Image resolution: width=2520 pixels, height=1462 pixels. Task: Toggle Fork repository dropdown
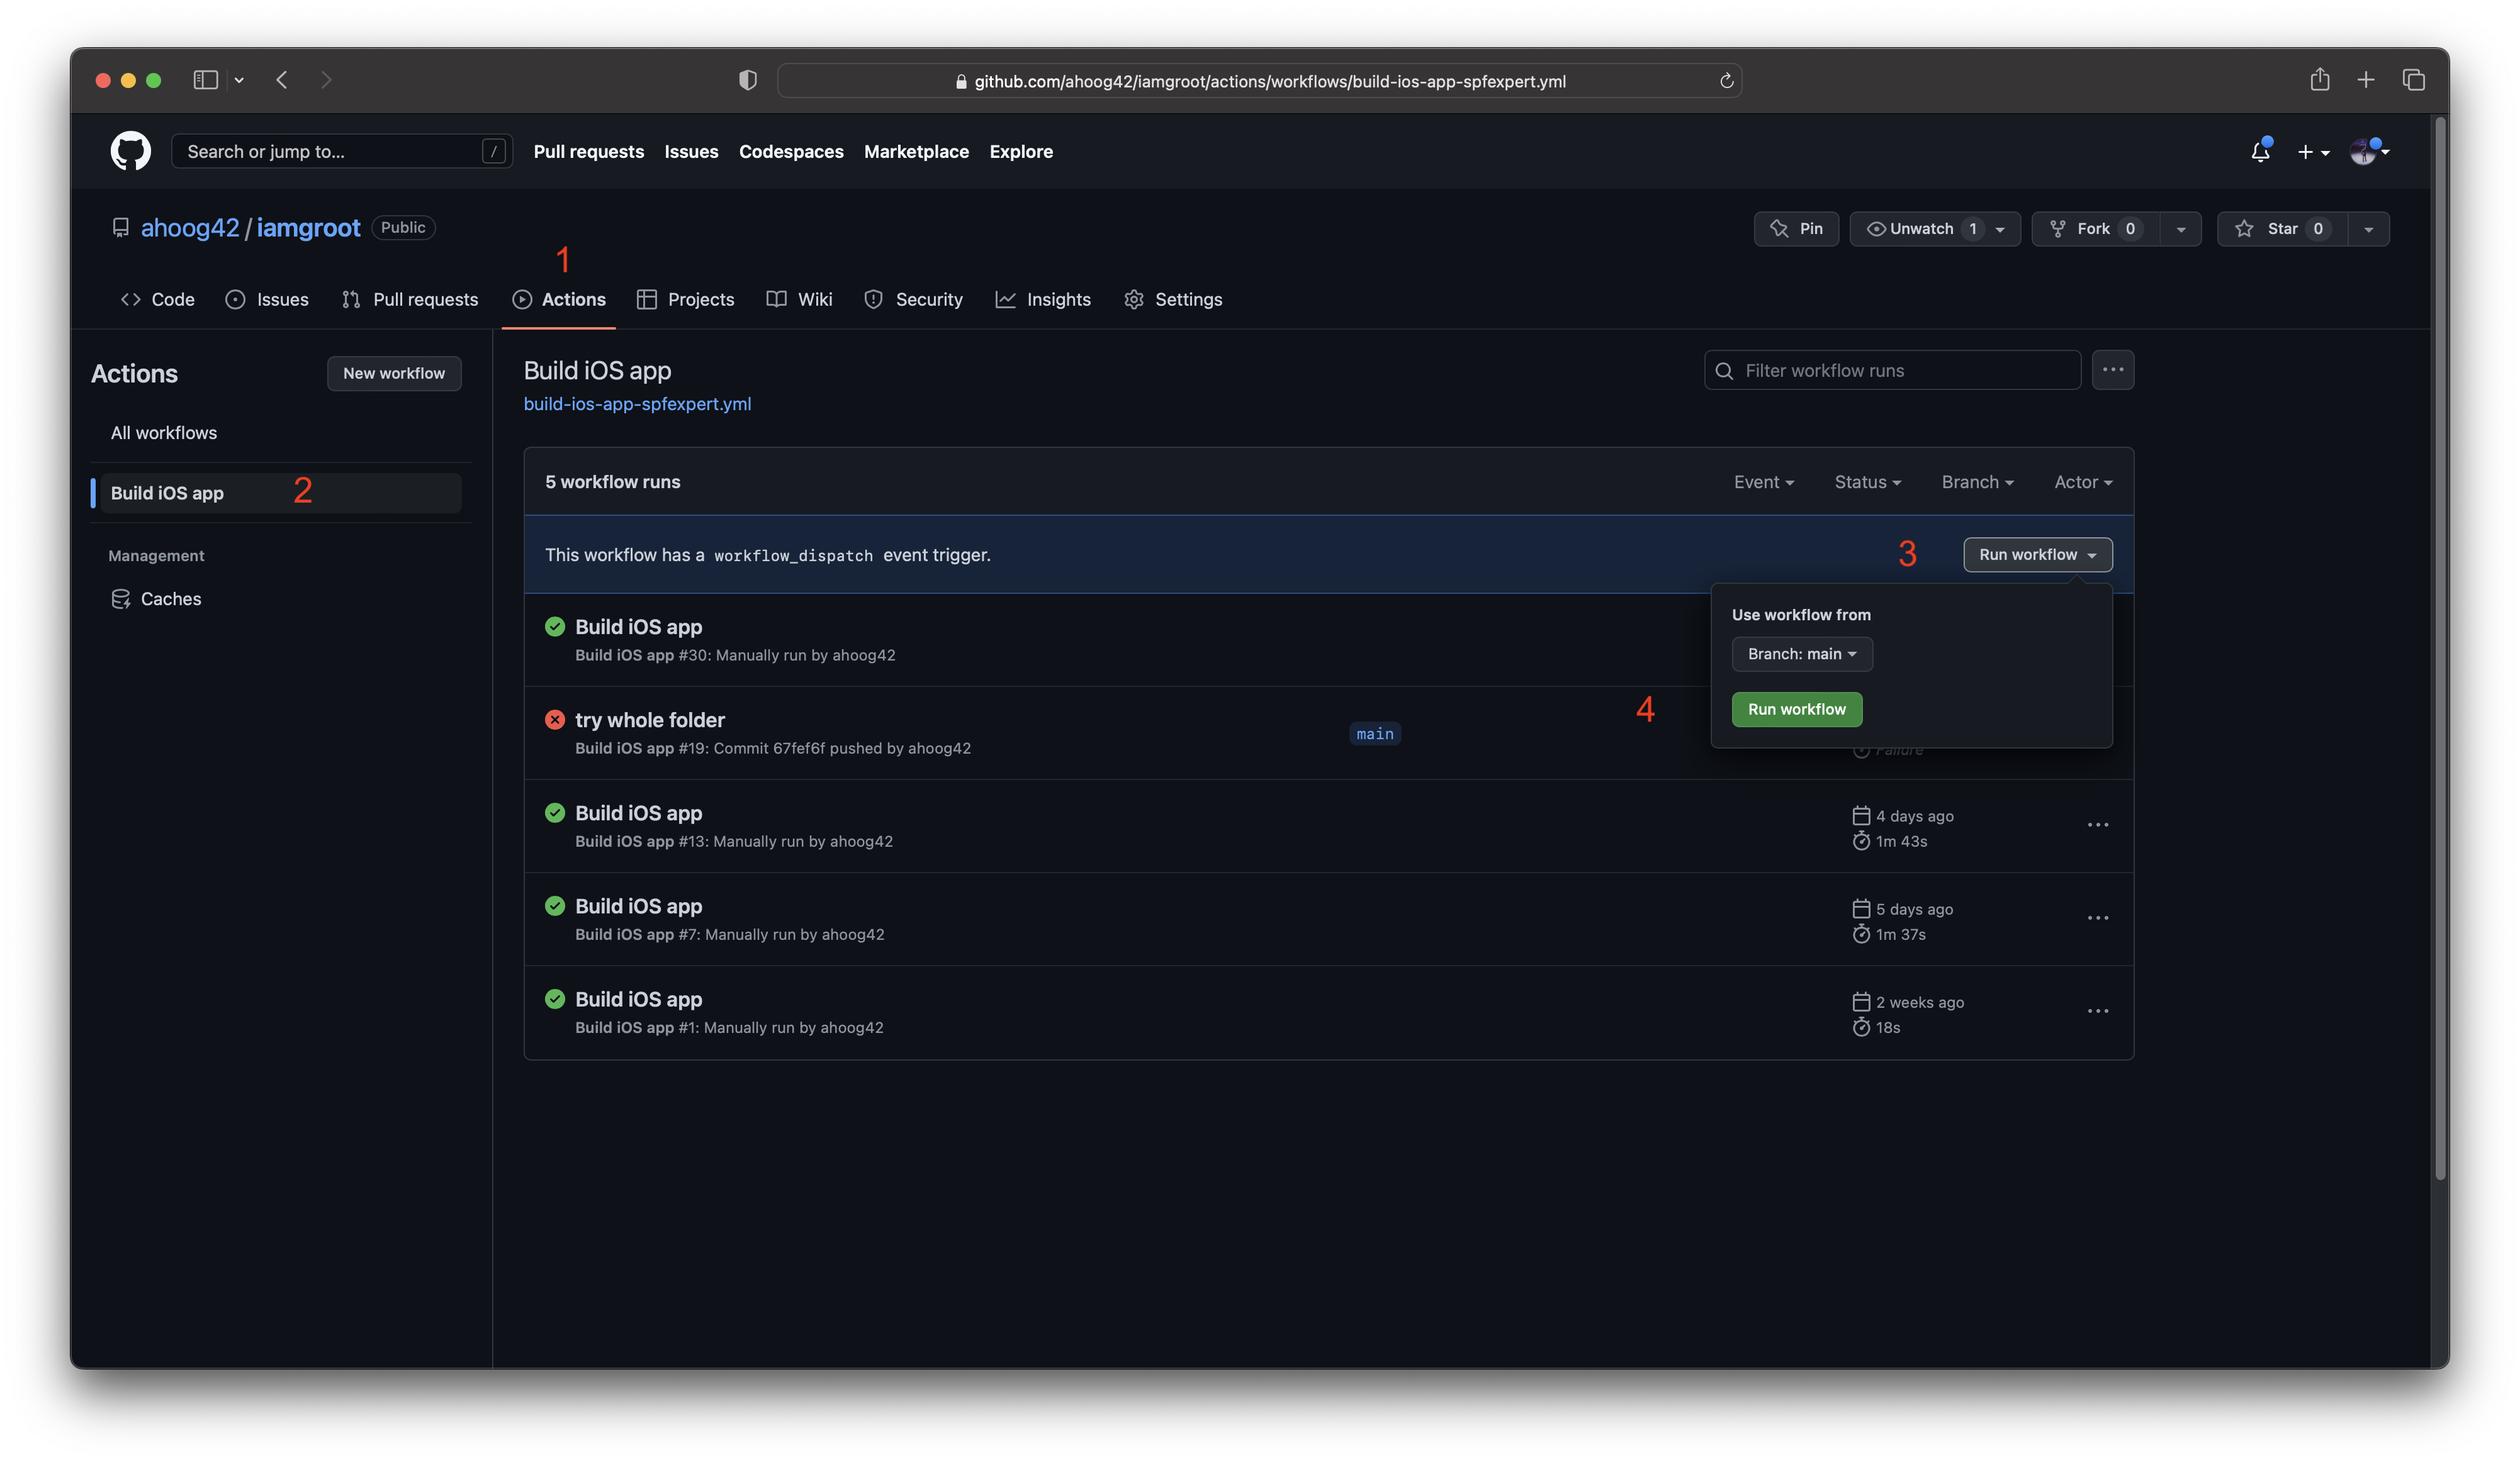coord(2181,228)
